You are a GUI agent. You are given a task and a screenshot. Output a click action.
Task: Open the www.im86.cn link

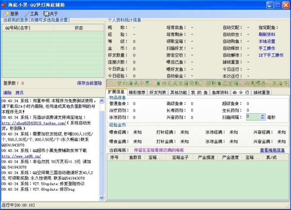(21, 156)
